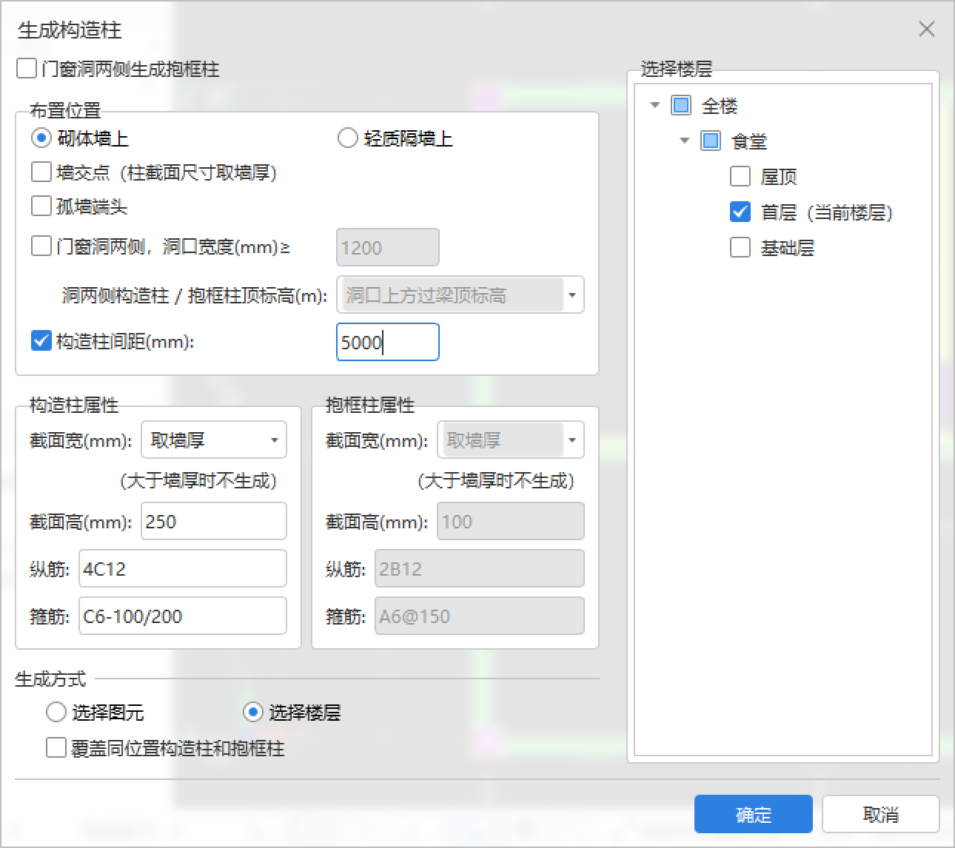Enable "门窗洞两侧生成抱框柱" checkbox
Viewport: 955px width, 848px height.
(26, 68)
